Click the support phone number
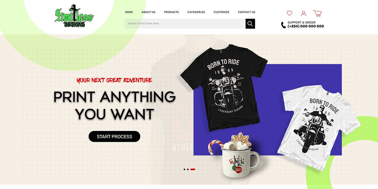 pos(306,26)
